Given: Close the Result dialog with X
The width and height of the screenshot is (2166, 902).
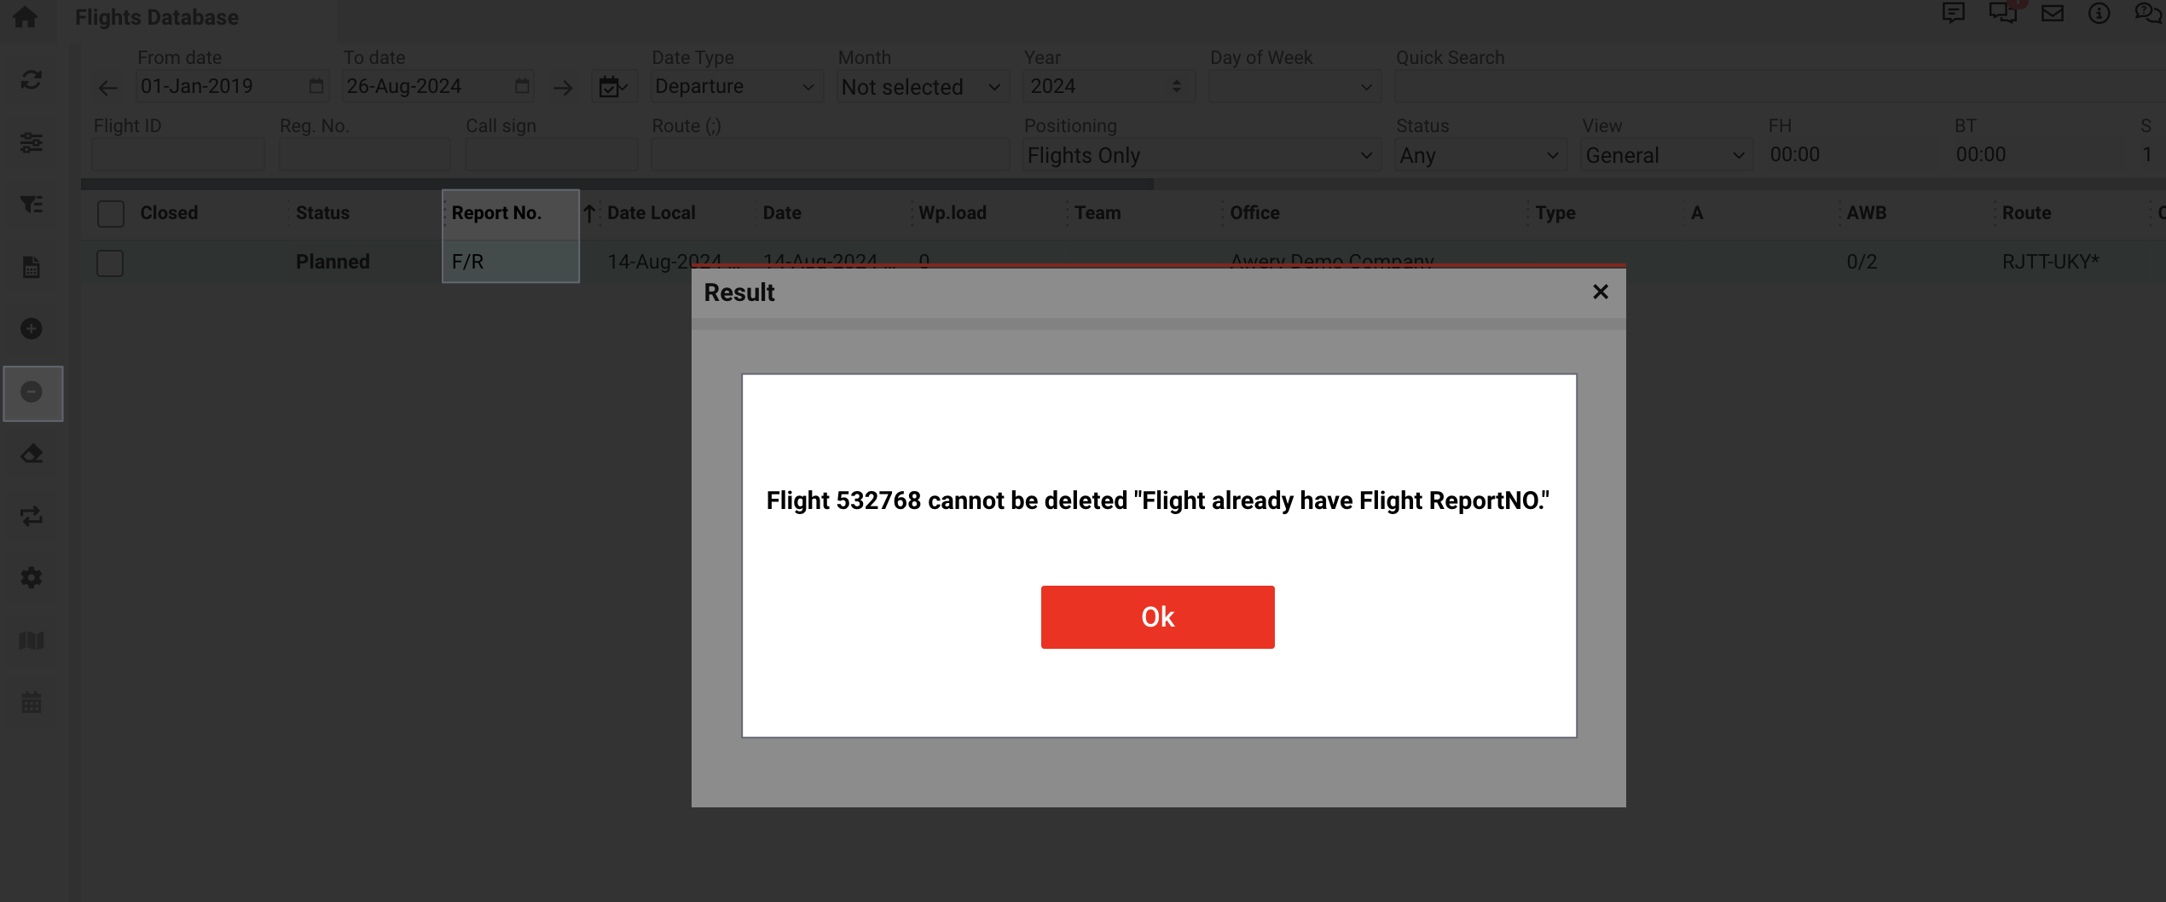Looking at the screenshot, I should (1600, 292).
